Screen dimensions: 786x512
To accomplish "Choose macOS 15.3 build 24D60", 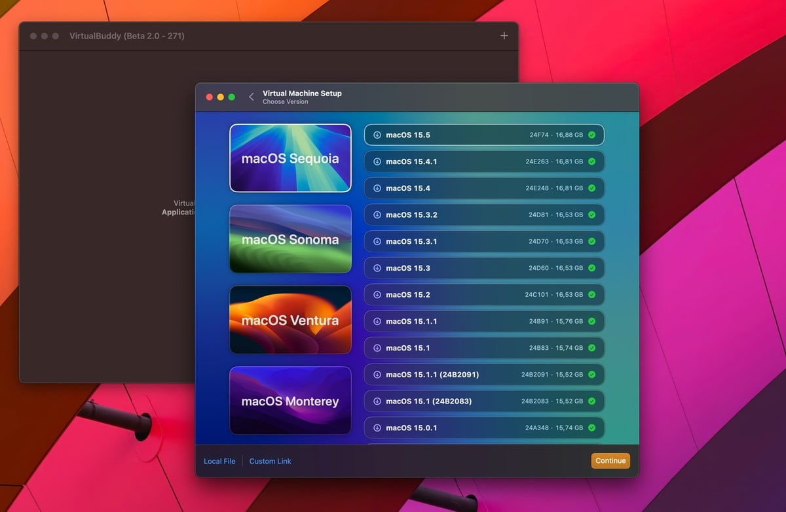I will click(483, 268).
